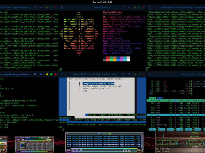This screenshot has width=205, height=153.
Task: Click F6 SortBy in htop footer
Action: click(x=197, y=130)
